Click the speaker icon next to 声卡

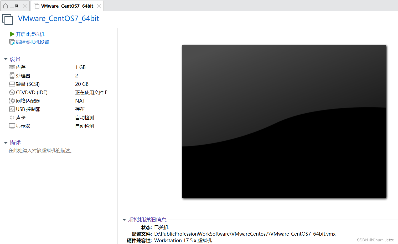click(x=12, y=118)
